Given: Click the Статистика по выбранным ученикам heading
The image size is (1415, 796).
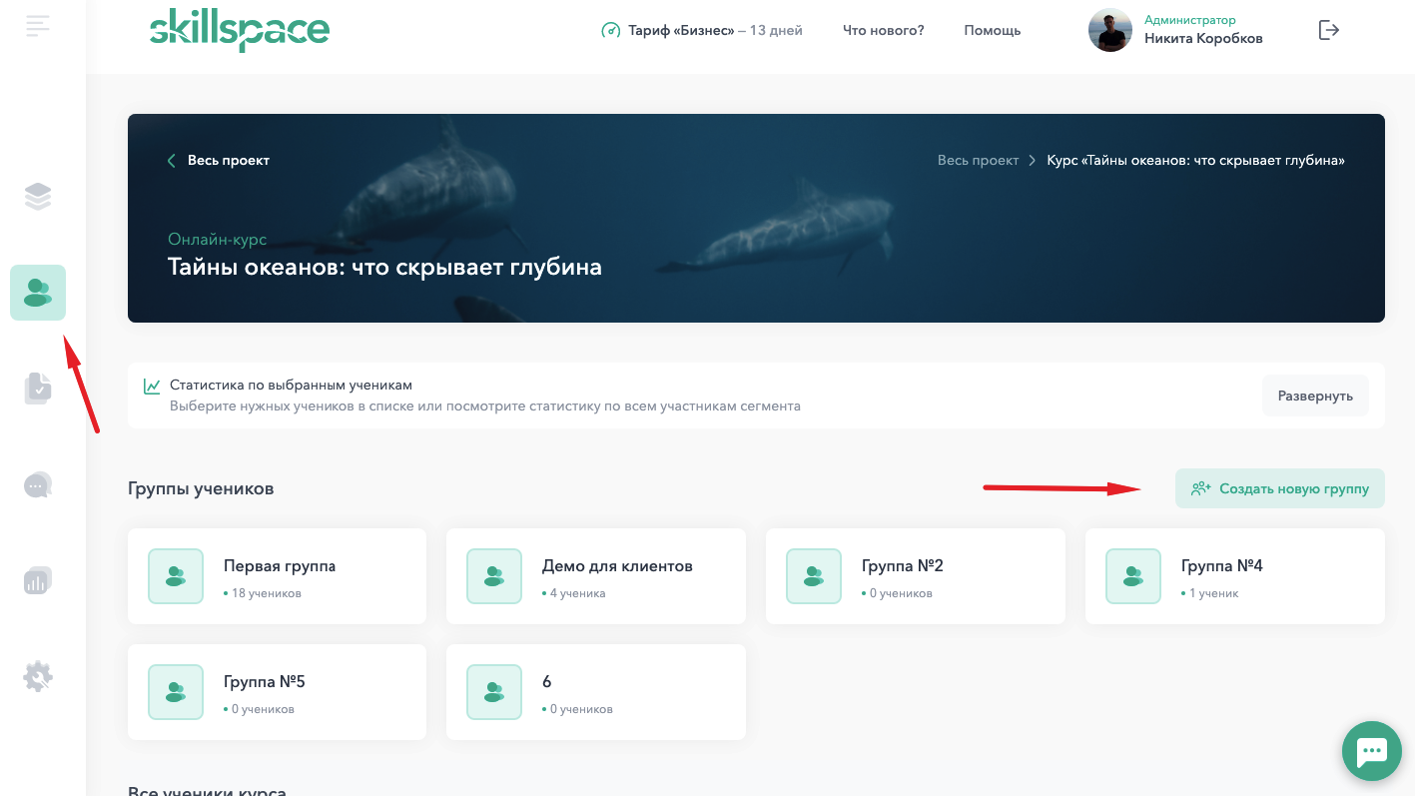Looking at the screenshot, I should pos(291,385).
